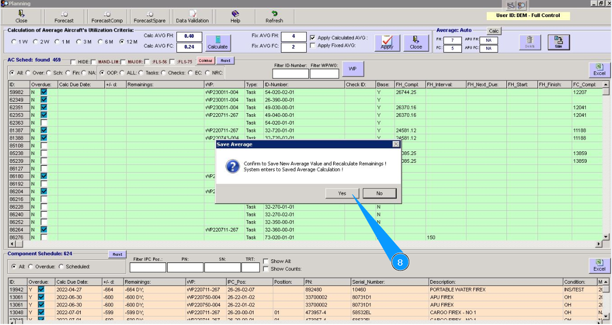Select the 2 W utilization period
The image size is (612, 325).
[36, 42]
